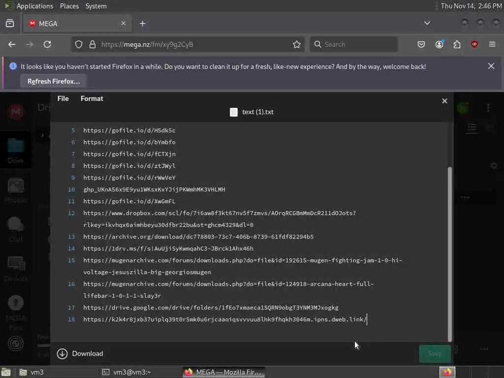Click line 8 gofile ztJWyl link

pos(129,166)
